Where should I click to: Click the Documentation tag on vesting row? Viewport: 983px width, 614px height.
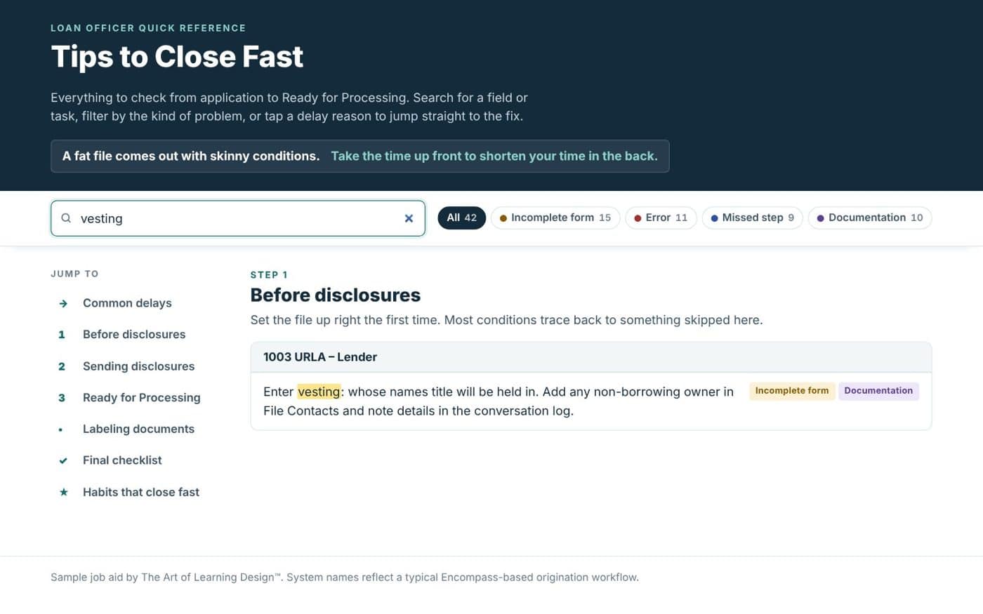point(878,391)
